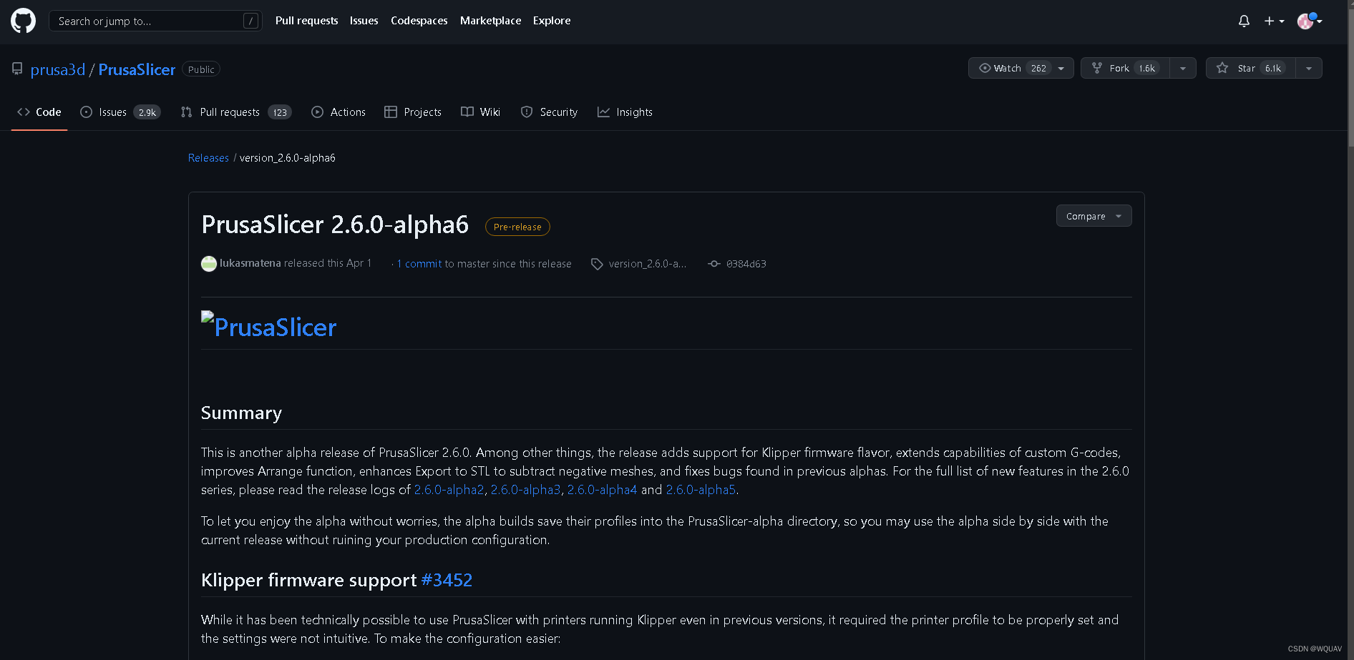
Task: Open the notifications bell
Action: pos(1244,21)
